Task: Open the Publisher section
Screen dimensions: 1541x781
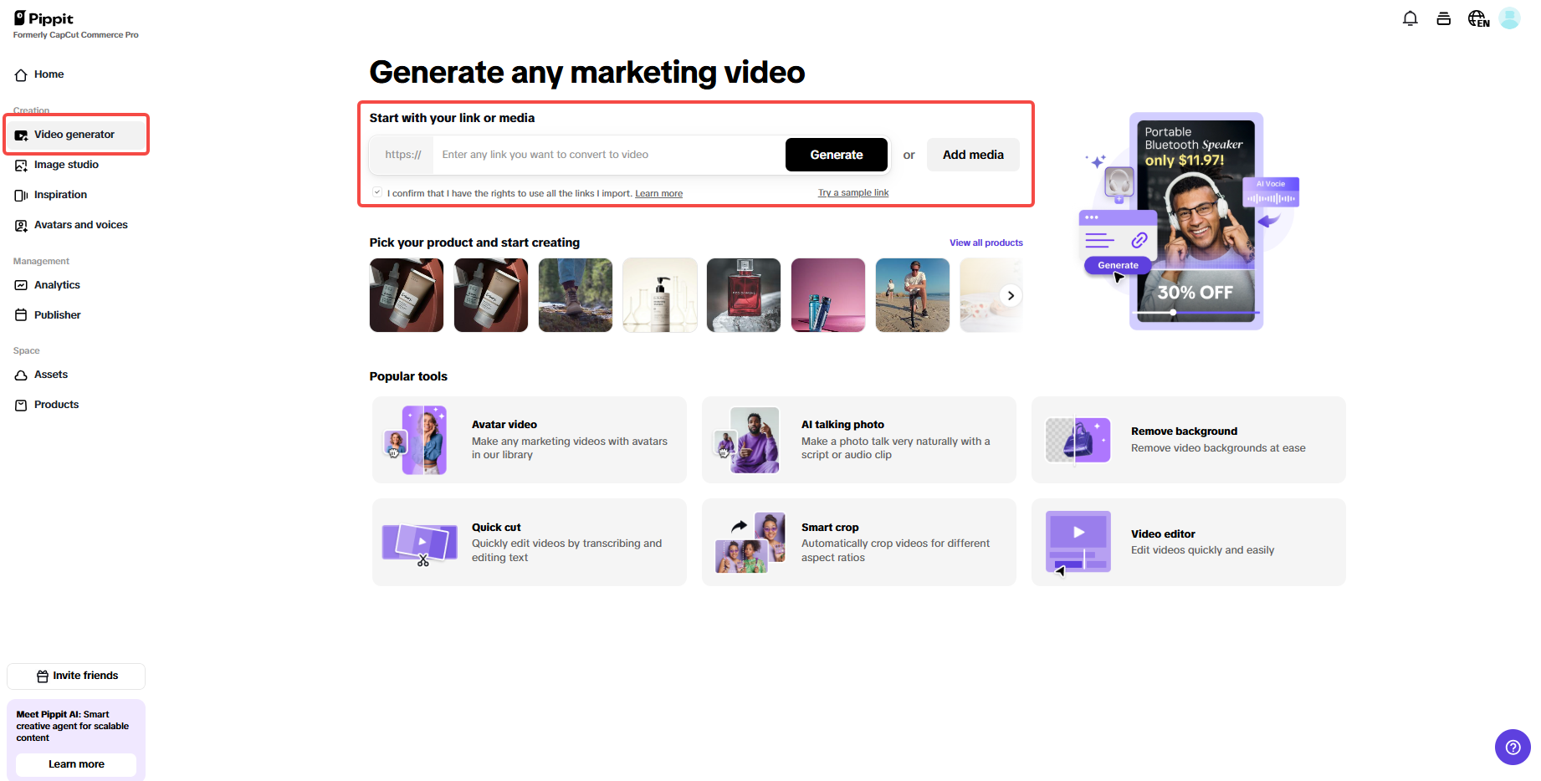Action: pyautogui.click(x=58, y=315)
